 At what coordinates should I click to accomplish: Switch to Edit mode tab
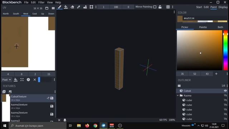point(206,7)
